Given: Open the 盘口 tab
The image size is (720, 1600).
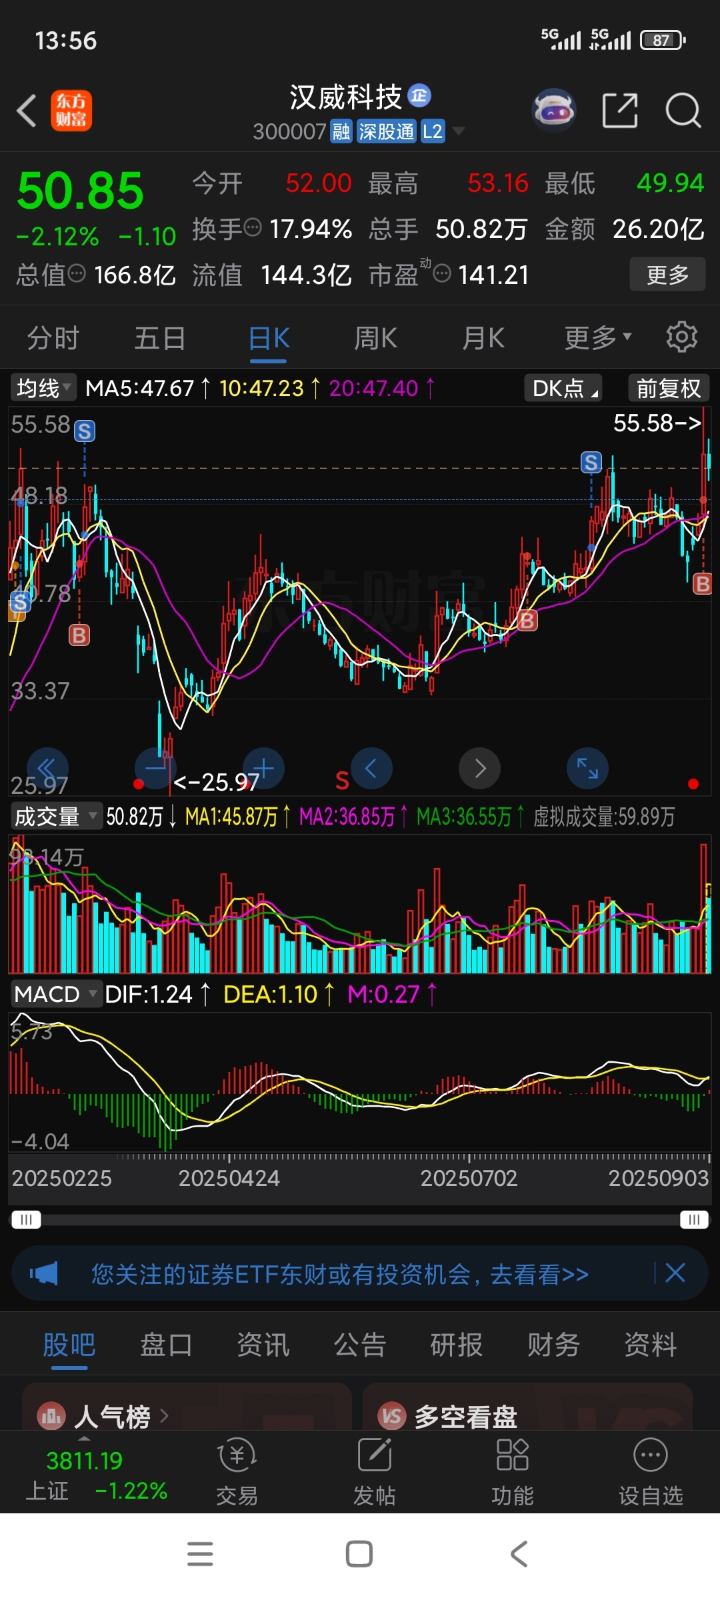Looking at the screenshot, I should (166, 1345).
